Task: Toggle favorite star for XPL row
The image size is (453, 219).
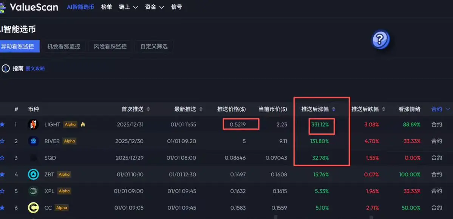Action: [x=2, y=191]
